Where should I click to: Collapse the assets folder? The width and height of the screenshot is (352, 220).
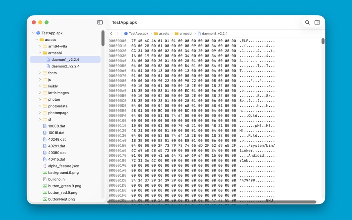tap(37, 40)
